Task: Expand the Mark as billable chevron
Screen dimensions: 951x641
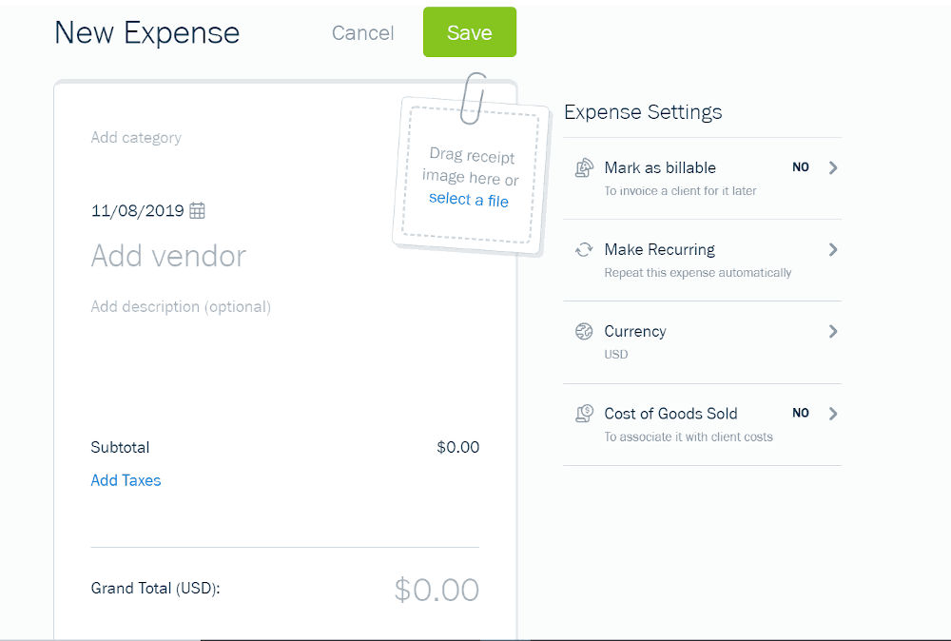Action: 833,168
